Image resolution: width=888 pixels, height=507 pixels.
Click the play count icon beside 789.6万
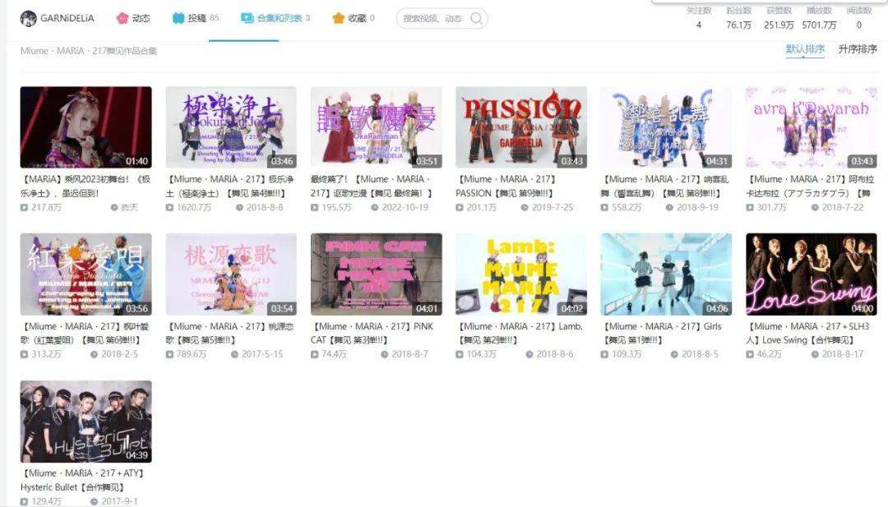click(169, 354)
